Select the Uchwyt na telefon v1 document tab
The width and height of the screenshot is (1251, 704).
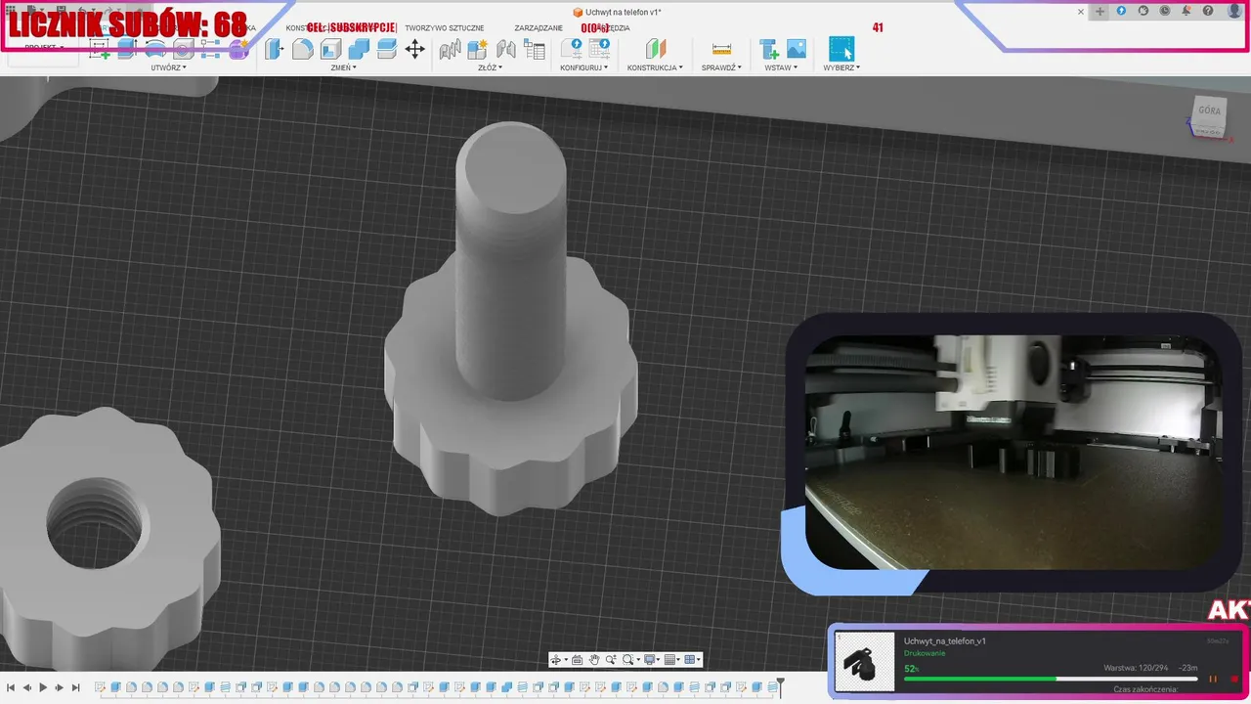(x=617, y=12)
